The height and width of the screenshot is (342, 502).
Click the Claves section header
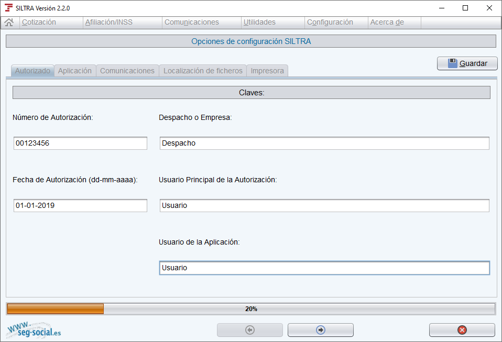tap(252, 93)
